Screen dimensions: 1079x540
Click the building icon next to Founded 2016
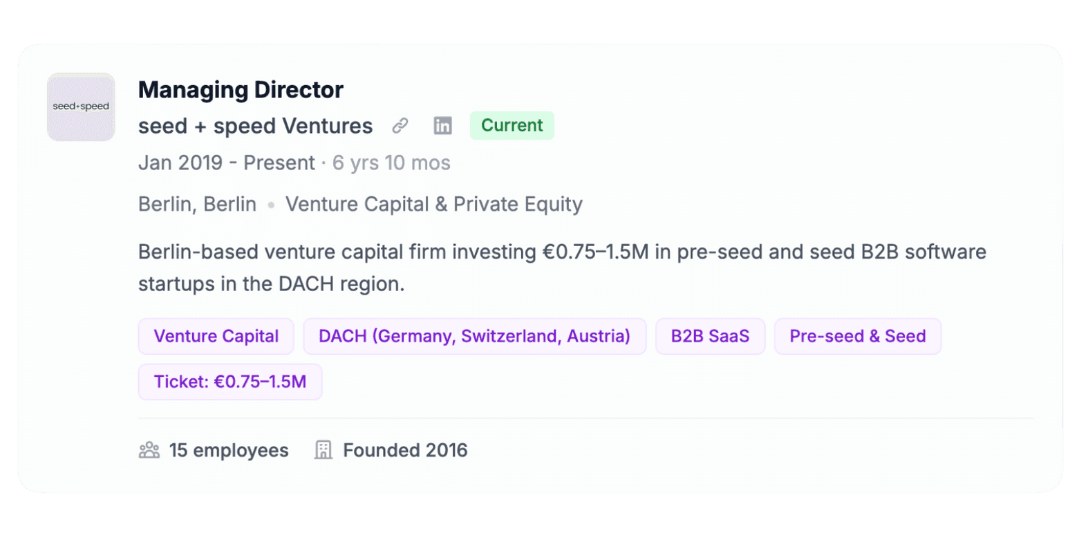tap(322, 450)
